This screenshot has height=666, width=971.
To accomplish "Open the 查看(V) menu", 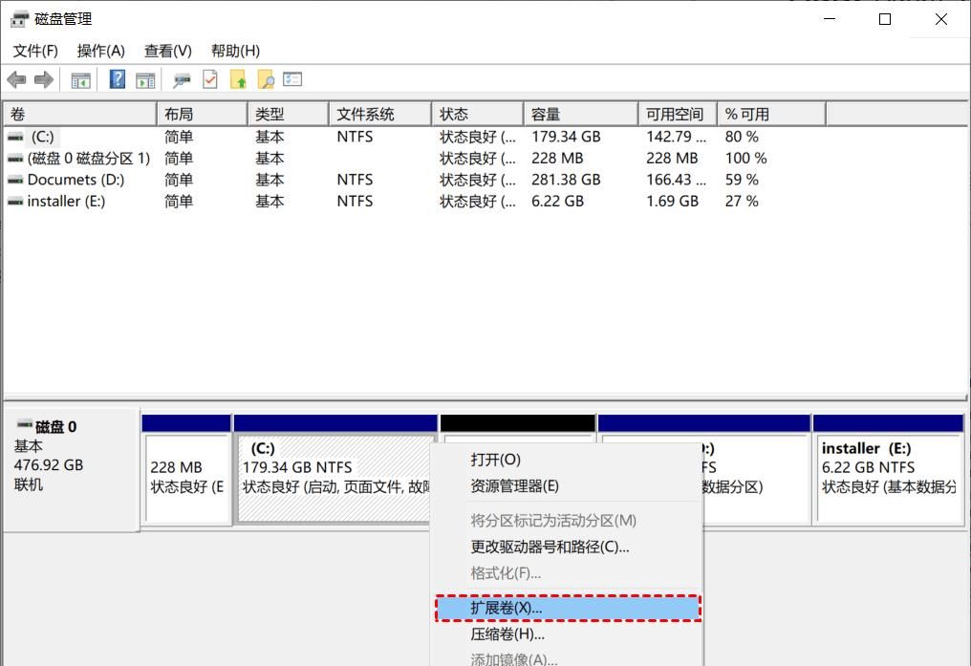I will click(167, 51).
